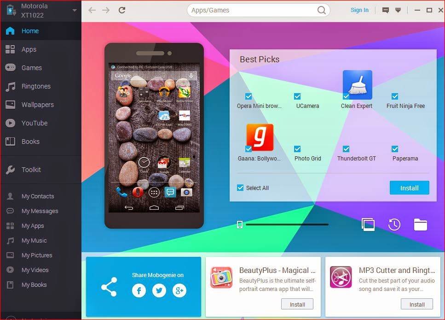
Task: Click the Fruit Ninja Free label
Action: coord(405,106)
